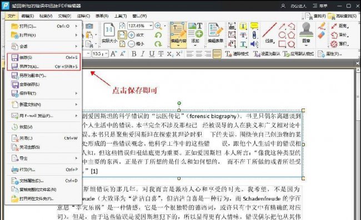This screenshot has width=361, height=220.
Task: Open the Tools (T) menu
Action: [121, 16]
